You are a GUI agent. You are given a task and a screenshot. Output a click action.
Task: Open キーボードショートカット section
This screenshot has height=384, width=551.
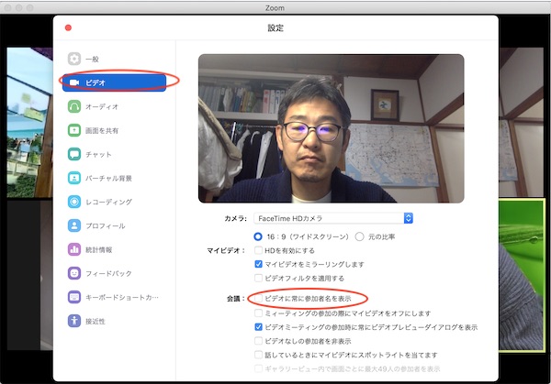coord(122,297)
